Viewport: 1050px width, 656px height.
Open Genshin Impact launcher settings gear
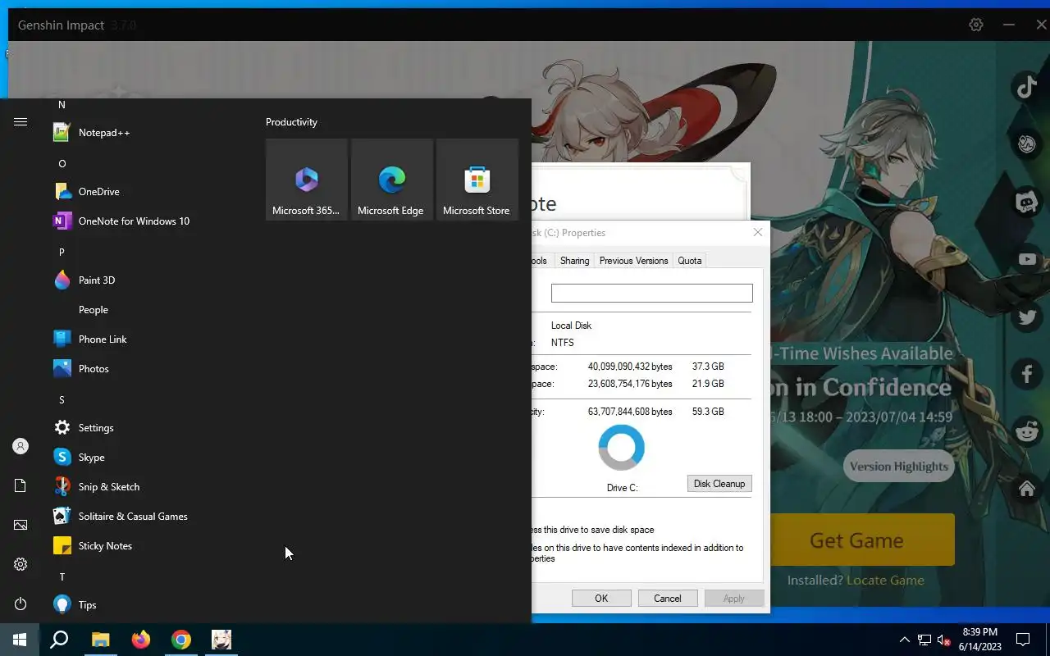click(976, 25)
